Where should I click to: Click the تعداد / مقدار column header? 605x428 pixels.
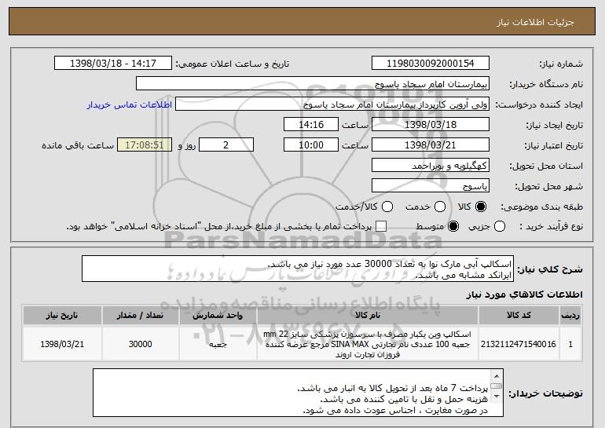(140, 316)
